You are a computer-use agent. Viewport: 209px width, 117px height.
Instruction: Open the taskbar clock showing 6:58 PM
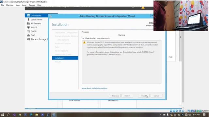point(196,115)
